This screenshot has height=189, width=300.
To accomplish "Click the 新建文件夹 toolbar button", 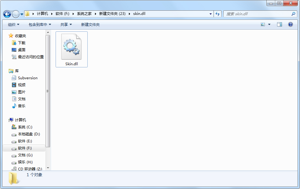I will tap(90, 24).
